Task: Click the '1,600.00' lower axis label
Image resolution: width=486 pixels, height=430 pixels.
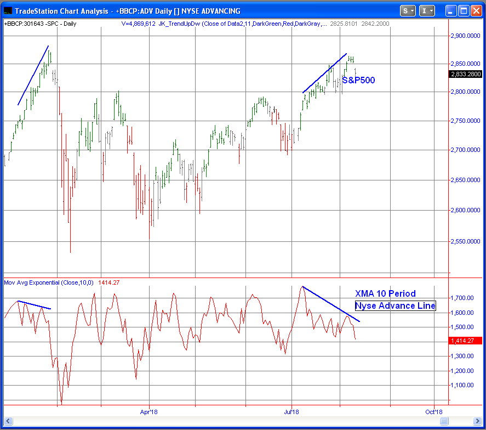Action: [462, 313]
